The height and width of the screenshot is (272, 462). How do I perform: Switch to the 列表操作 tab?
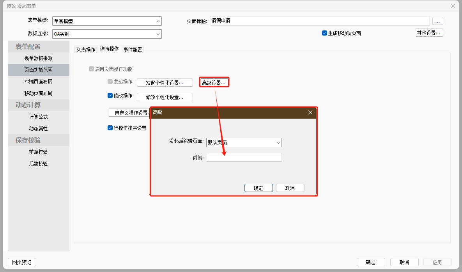(x=86, y=50)
